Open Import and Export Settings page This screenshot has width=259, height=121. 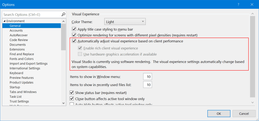tap(29, 64)
